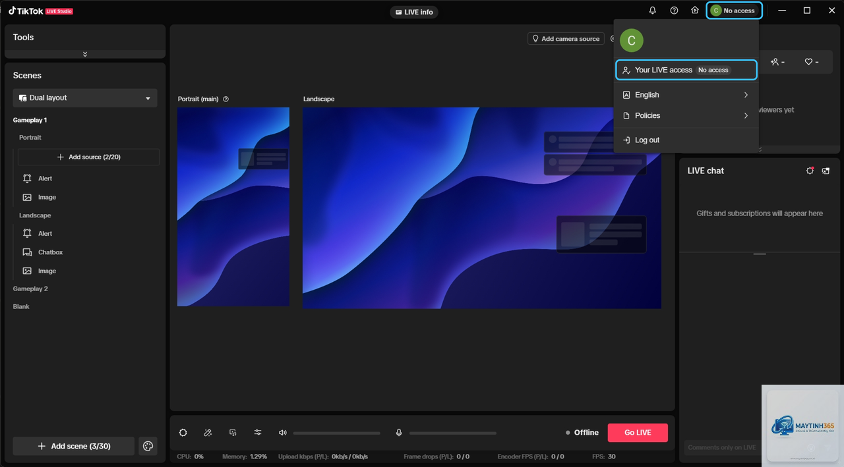This screenshot has width=844, height=467.
Task: Open the No access profile dropdown
Action: pyautogui.click(x=734, y=11)
